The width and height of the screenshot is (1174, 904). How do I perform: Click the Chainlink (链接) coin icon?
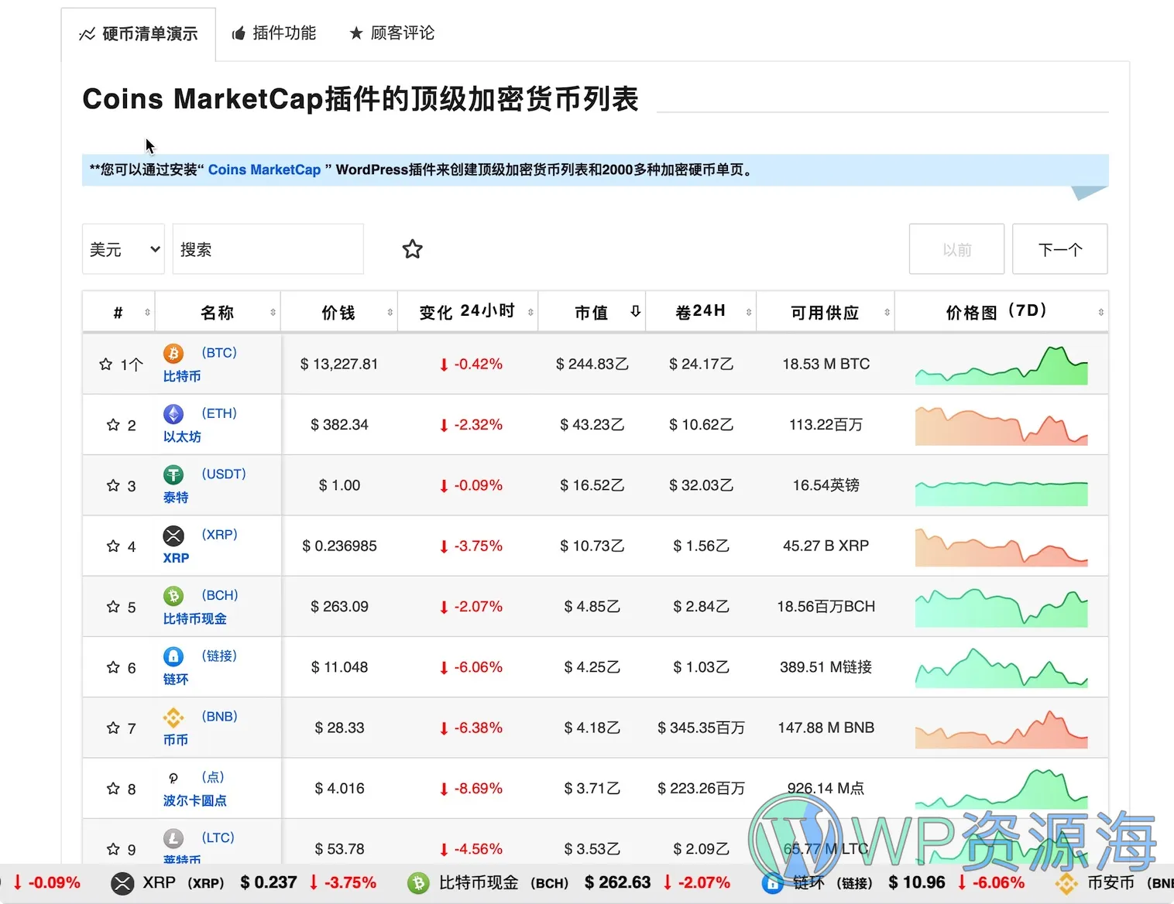tap(173, 656)
